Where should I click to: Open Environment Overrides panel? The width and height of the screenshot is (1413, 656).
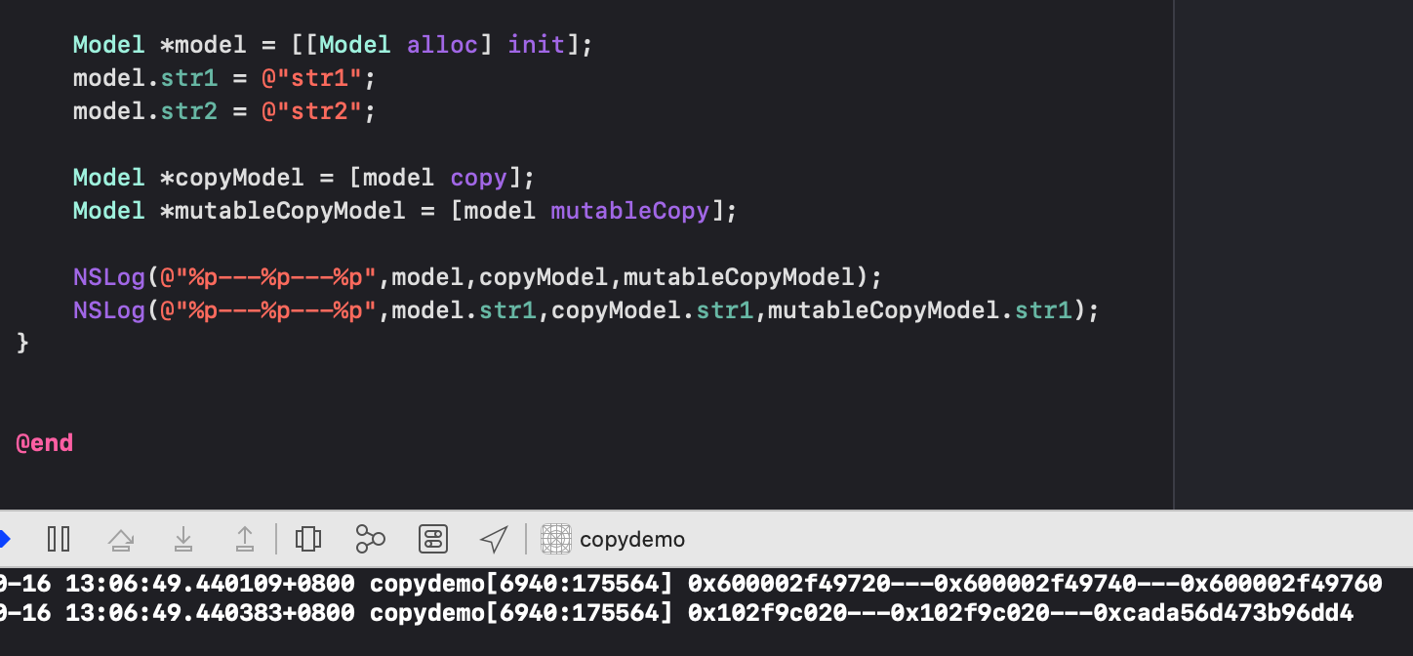(432, 539)
